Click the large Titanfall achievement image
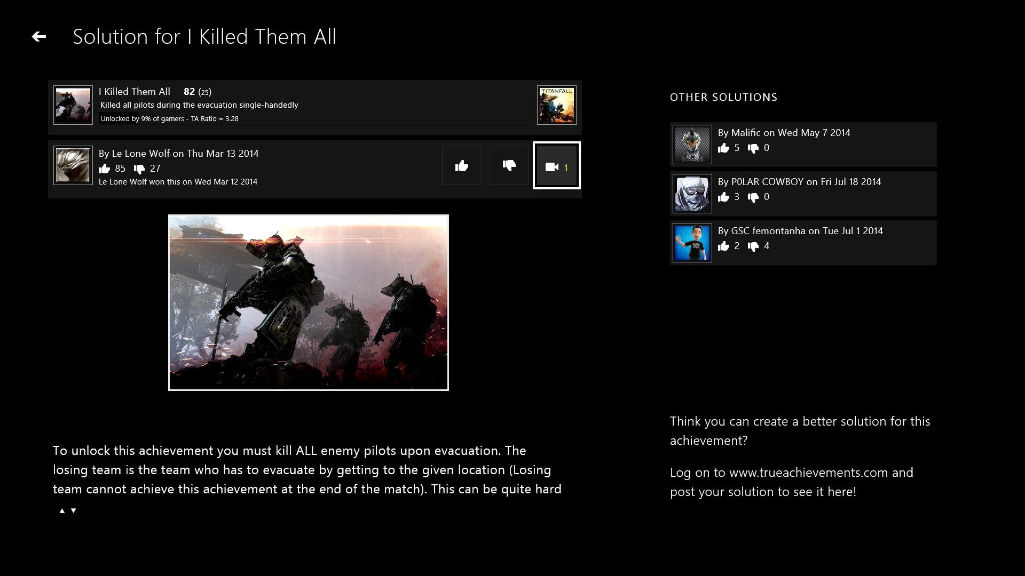 click(x=309, y=302)
